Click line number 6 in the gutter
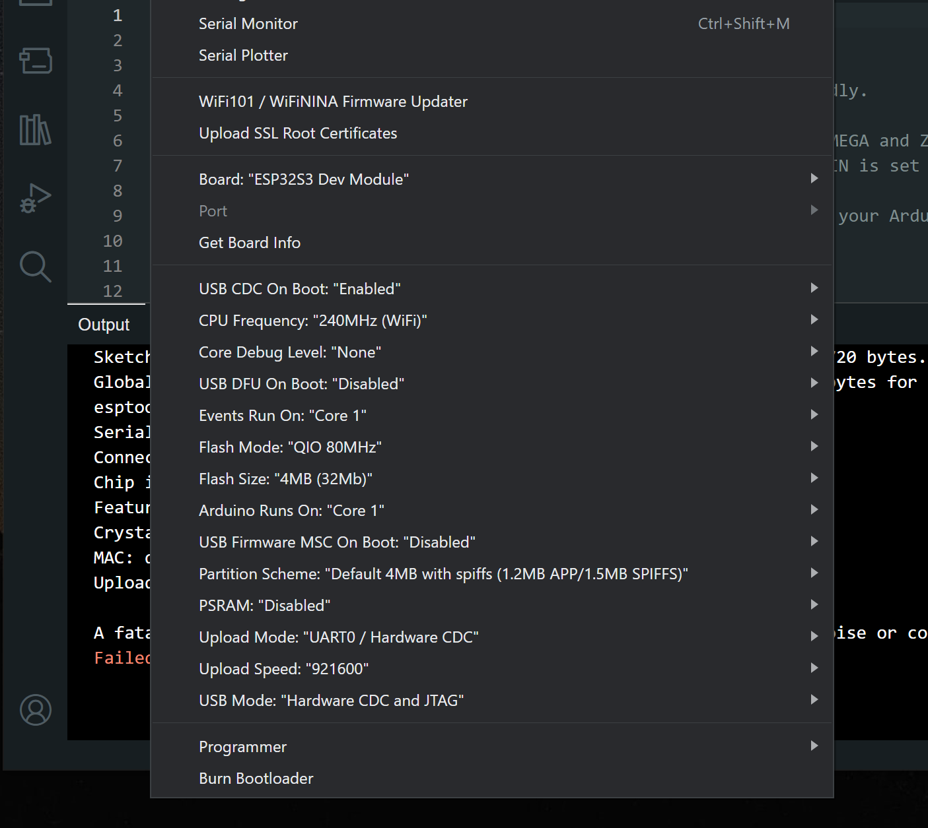The image size is (928, 828). click(x=118, y=141)
